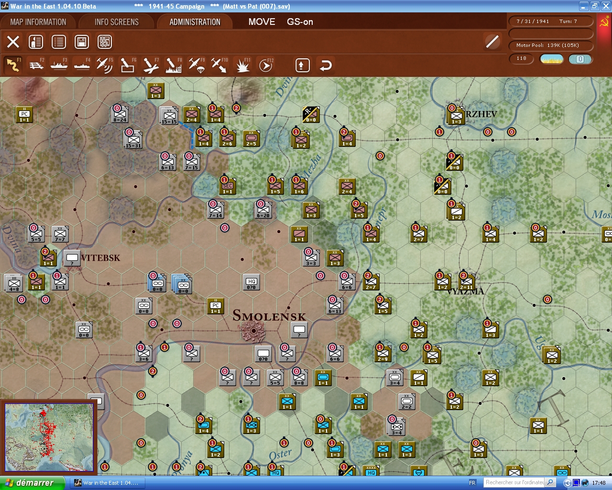Select the 2=9 Soviet unit counter
The image size is (612, 490).
pos(382,354)
